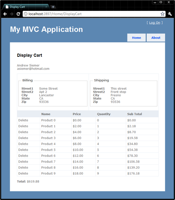Image resolution: width=175 pixels, height=200 pixels.
Task: Open a new tab with the plus button
Action: tap(53, 7)
